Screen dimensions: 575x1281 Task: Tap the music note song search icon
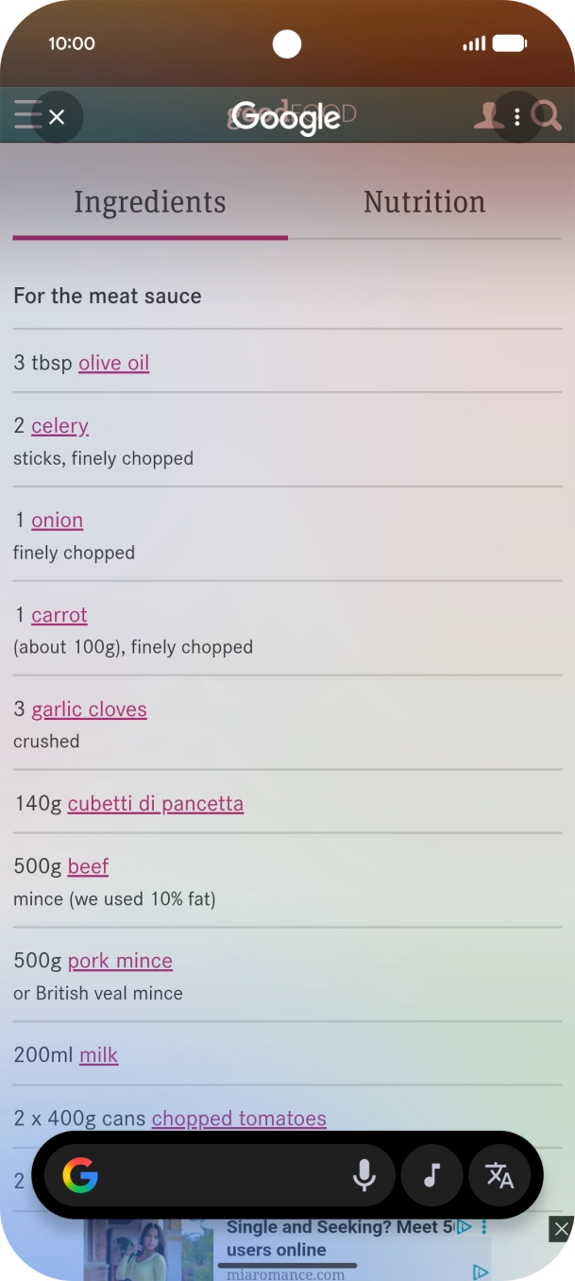[x=431, y=1175]
